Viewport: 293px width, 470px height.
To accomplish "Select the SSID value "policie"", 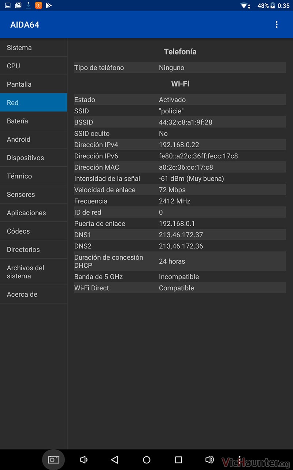I will click(171, 111).
